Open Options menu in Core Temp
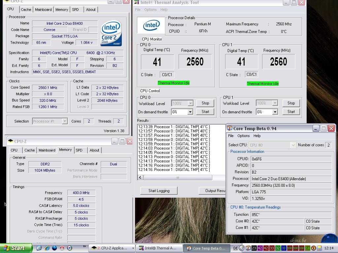 244,136
